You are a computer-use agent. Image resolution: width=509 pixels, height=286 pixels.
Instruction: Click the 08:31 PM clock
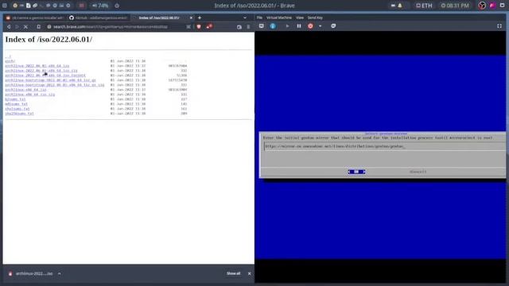[x=455, y=6]
